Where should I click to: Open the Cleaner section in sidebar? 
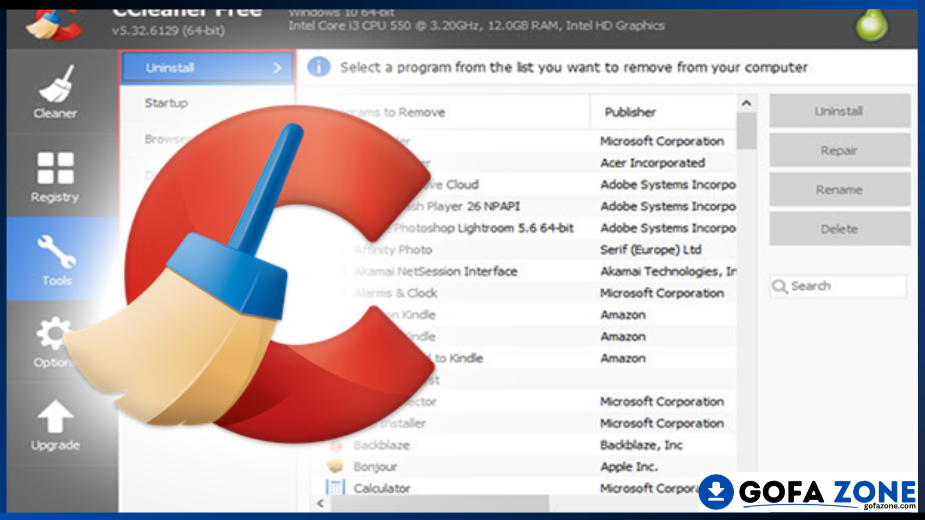55,91
